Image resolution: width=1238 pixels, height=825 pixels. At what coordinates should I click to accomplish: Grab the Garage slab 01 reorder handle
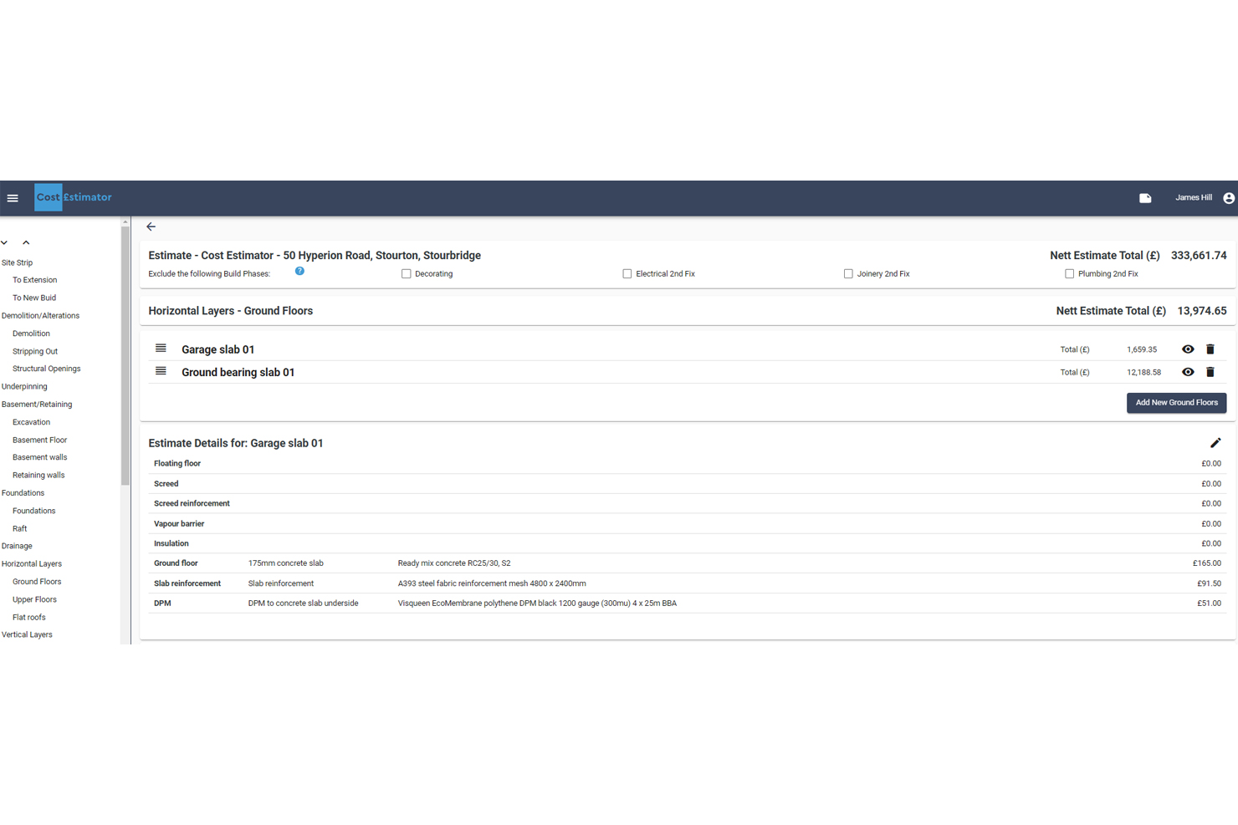click(161, 349)
